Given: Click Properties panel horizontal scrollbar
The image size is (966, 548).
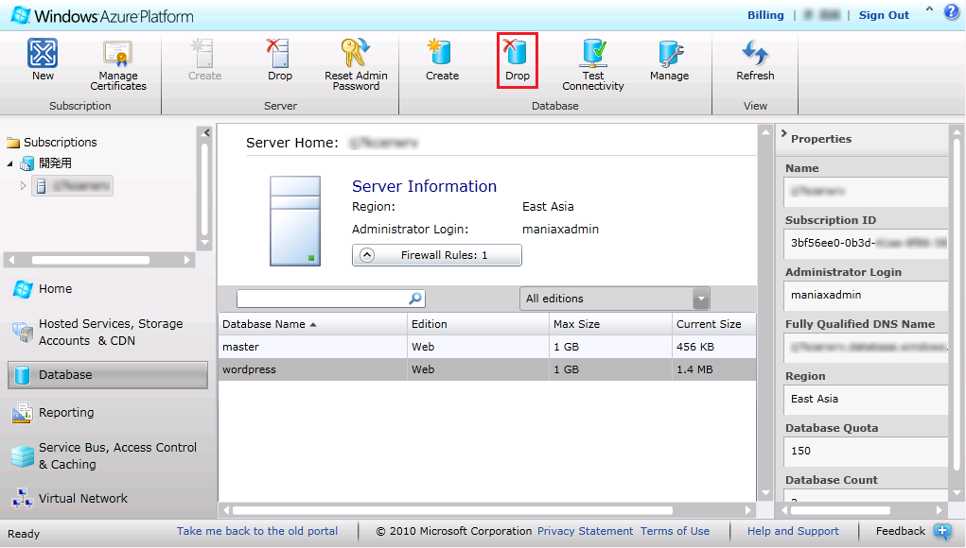Looking at the screenshot, I should click(862, 510).
